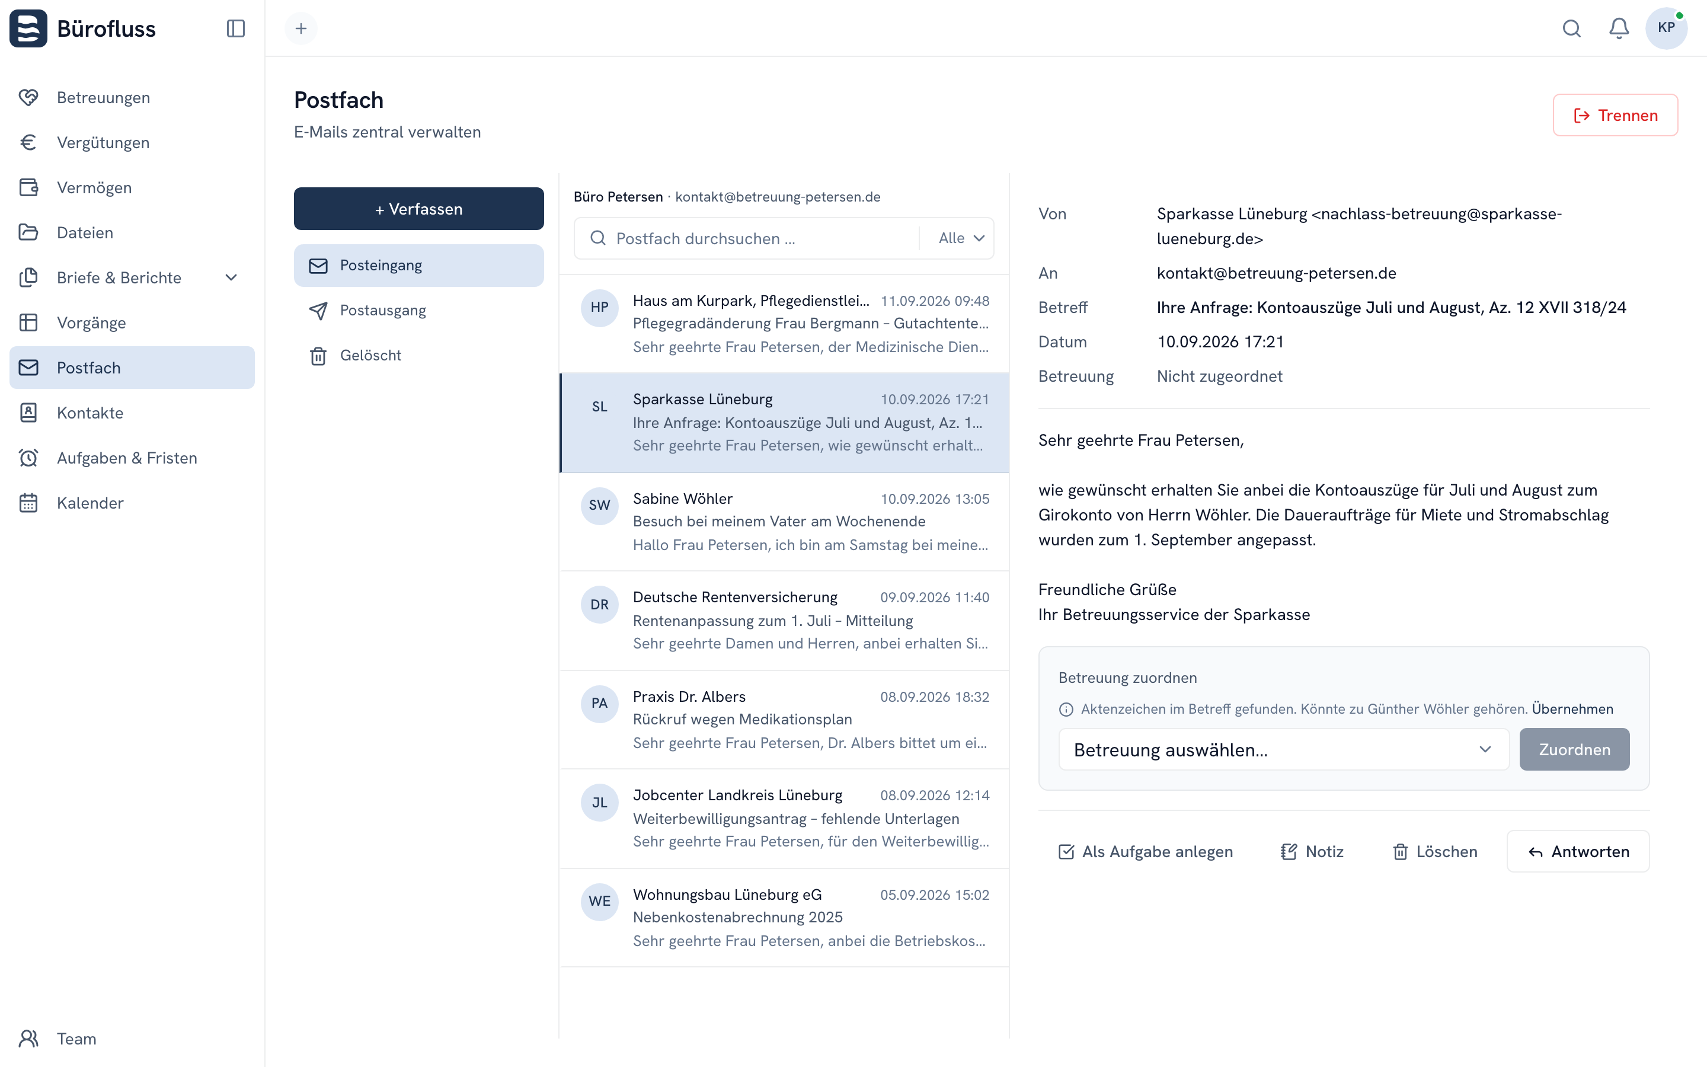
Task: Click HP sender avatar
Action: [600, 308]
